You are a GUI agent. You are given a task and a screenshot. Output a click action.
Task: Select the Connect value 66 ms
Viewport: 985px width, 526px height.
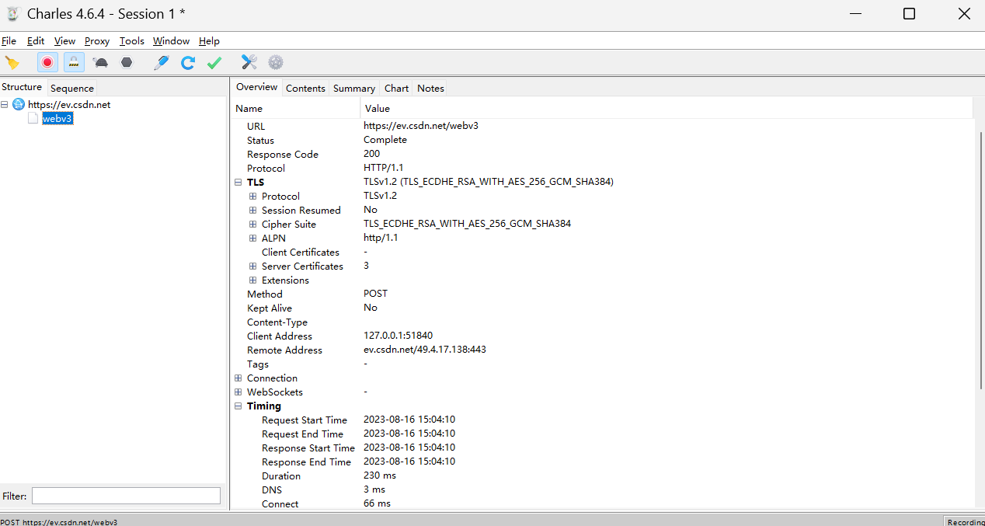(x=378, y=503)
